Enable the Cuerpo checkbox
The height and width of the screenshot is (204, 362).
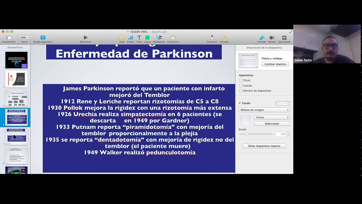[x=241, y=86]
